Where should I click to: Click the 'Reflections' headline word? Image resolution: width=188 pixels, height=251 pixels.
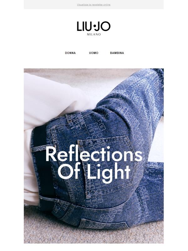[94, 154]
